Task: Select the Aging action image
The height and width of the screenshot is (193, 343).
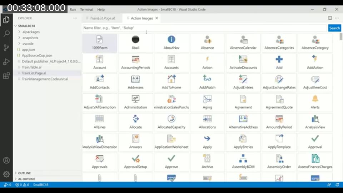Action: point(207,103)
